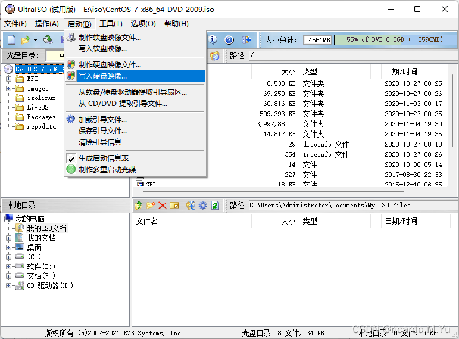
Task: Click the blue question mark Help icon
Action: 229,39
